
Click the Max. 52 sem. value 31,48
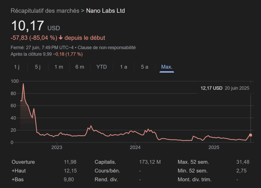click(243, 162)
